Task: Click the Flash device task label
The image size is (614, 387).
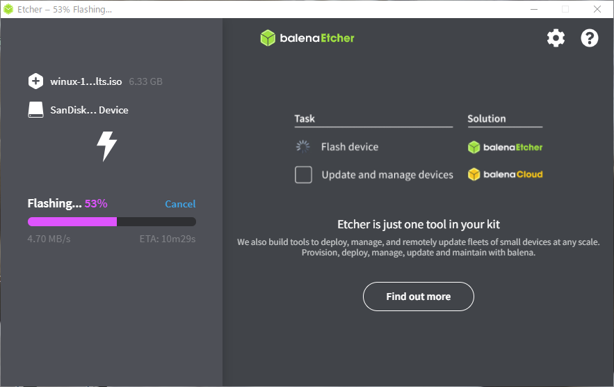Action: [350, 147]
